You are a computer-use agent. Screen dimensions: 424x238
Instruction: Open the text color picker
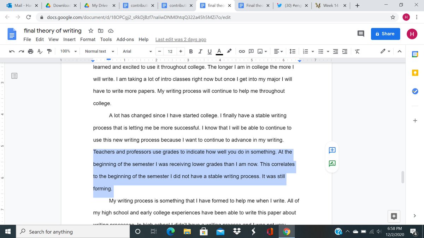click(x=219, y=51)
